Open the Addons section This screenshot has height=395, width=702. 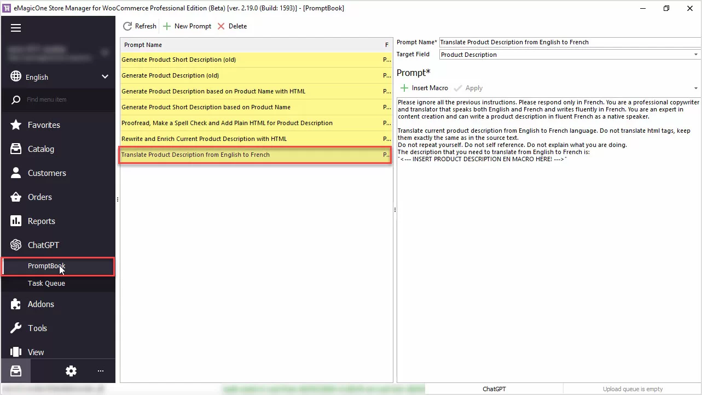pyautogui.click(x=40, y=304)
